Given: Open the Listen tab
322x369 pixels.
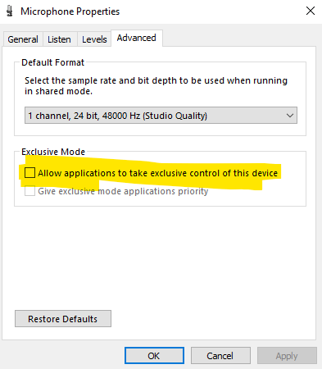Looking at the screenshot, I should [x=59, y=39].
